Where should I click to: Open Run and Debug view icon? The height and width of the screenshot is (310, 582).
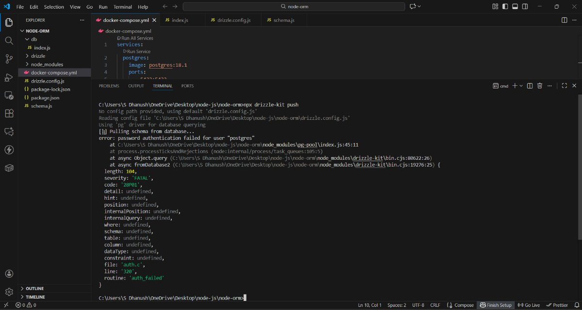coord(9,77)
